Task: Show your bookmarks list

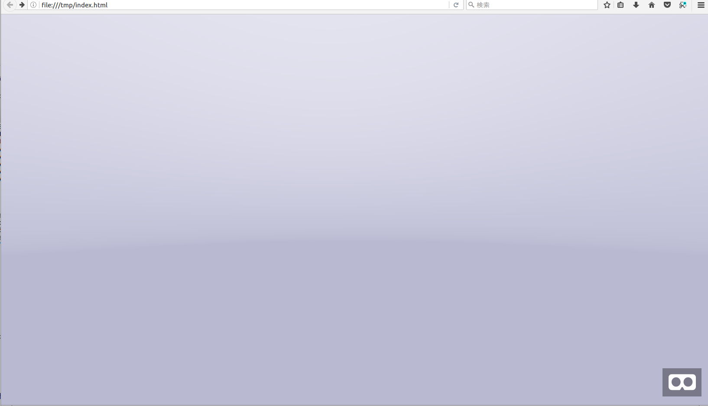Action: pyautogui.click(x=620, y=5)
